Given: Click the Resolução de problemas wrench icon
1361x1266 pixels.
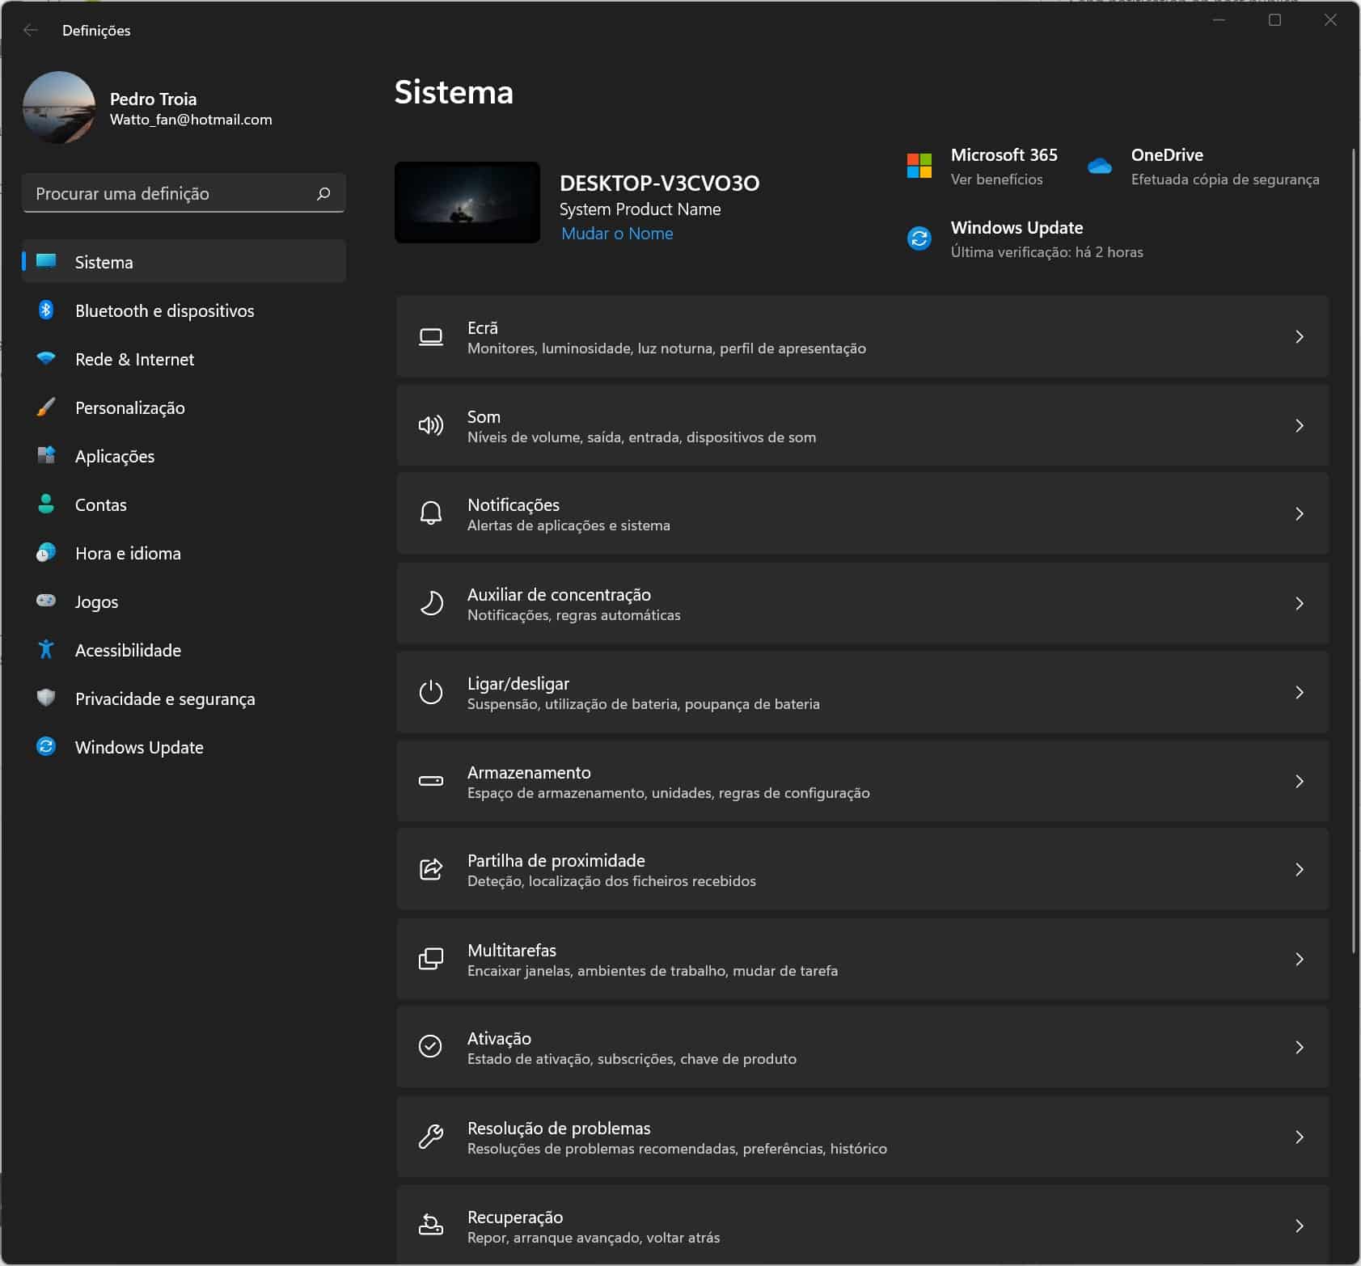Looking at the screenshot, I should [x=430, y=1137].
